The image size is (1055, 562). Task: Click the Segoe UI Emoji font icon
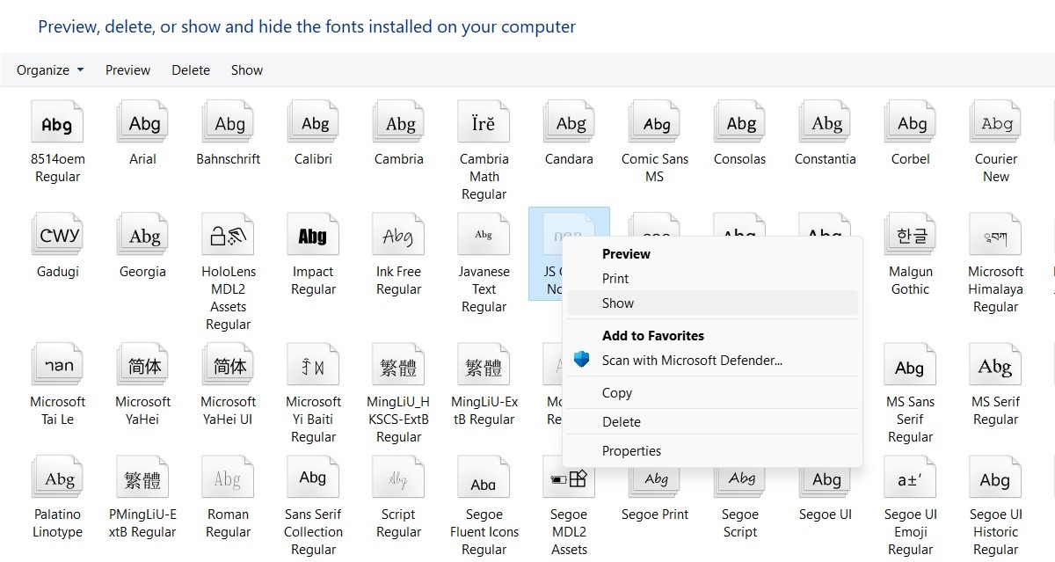tap(909, 478)
